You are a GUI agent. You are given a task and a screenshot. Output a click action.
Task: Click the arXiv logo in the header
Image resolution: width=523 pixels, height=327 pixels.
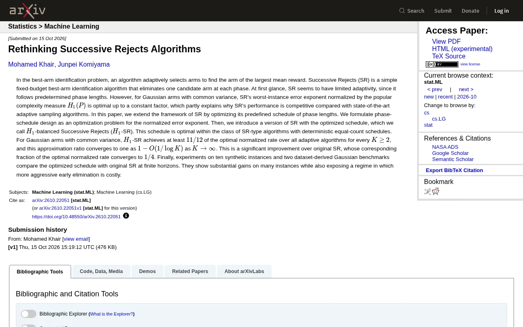click(x=27, y=11)
